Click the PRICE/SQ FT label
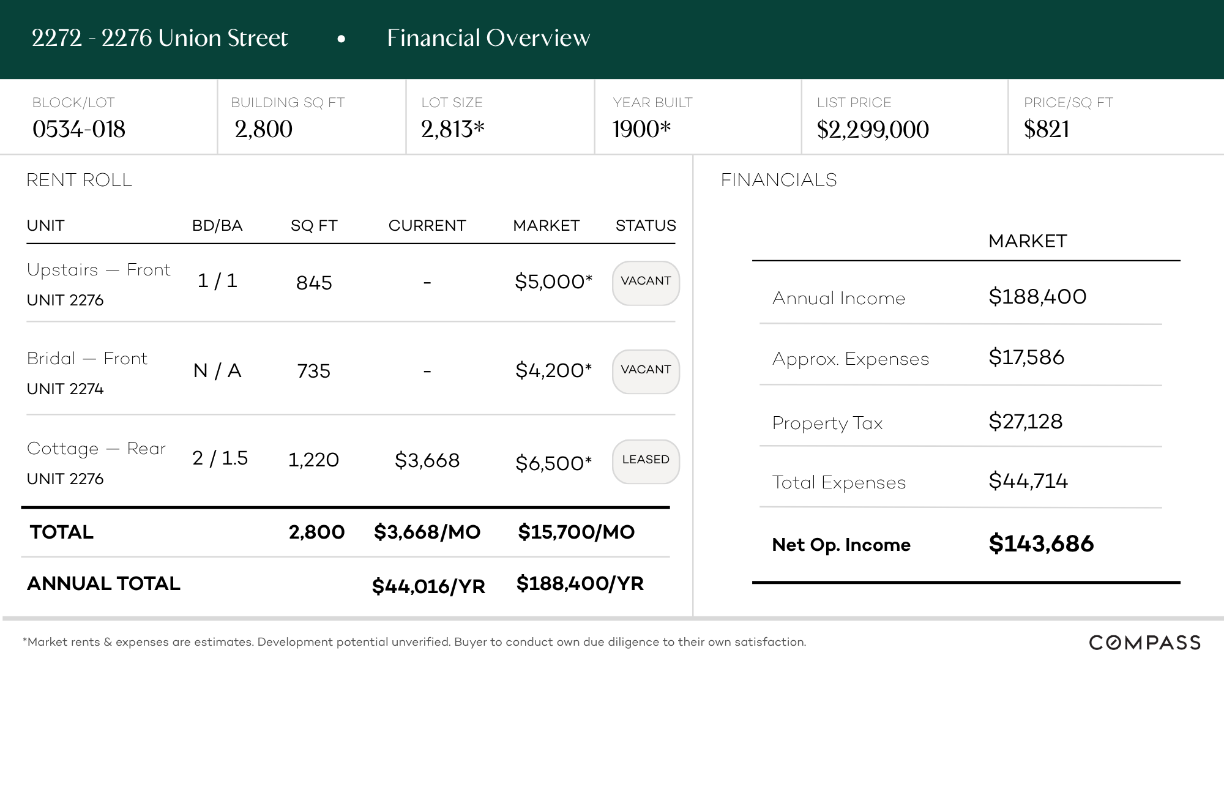The image size is (1224, 792). click(1068, 102)
